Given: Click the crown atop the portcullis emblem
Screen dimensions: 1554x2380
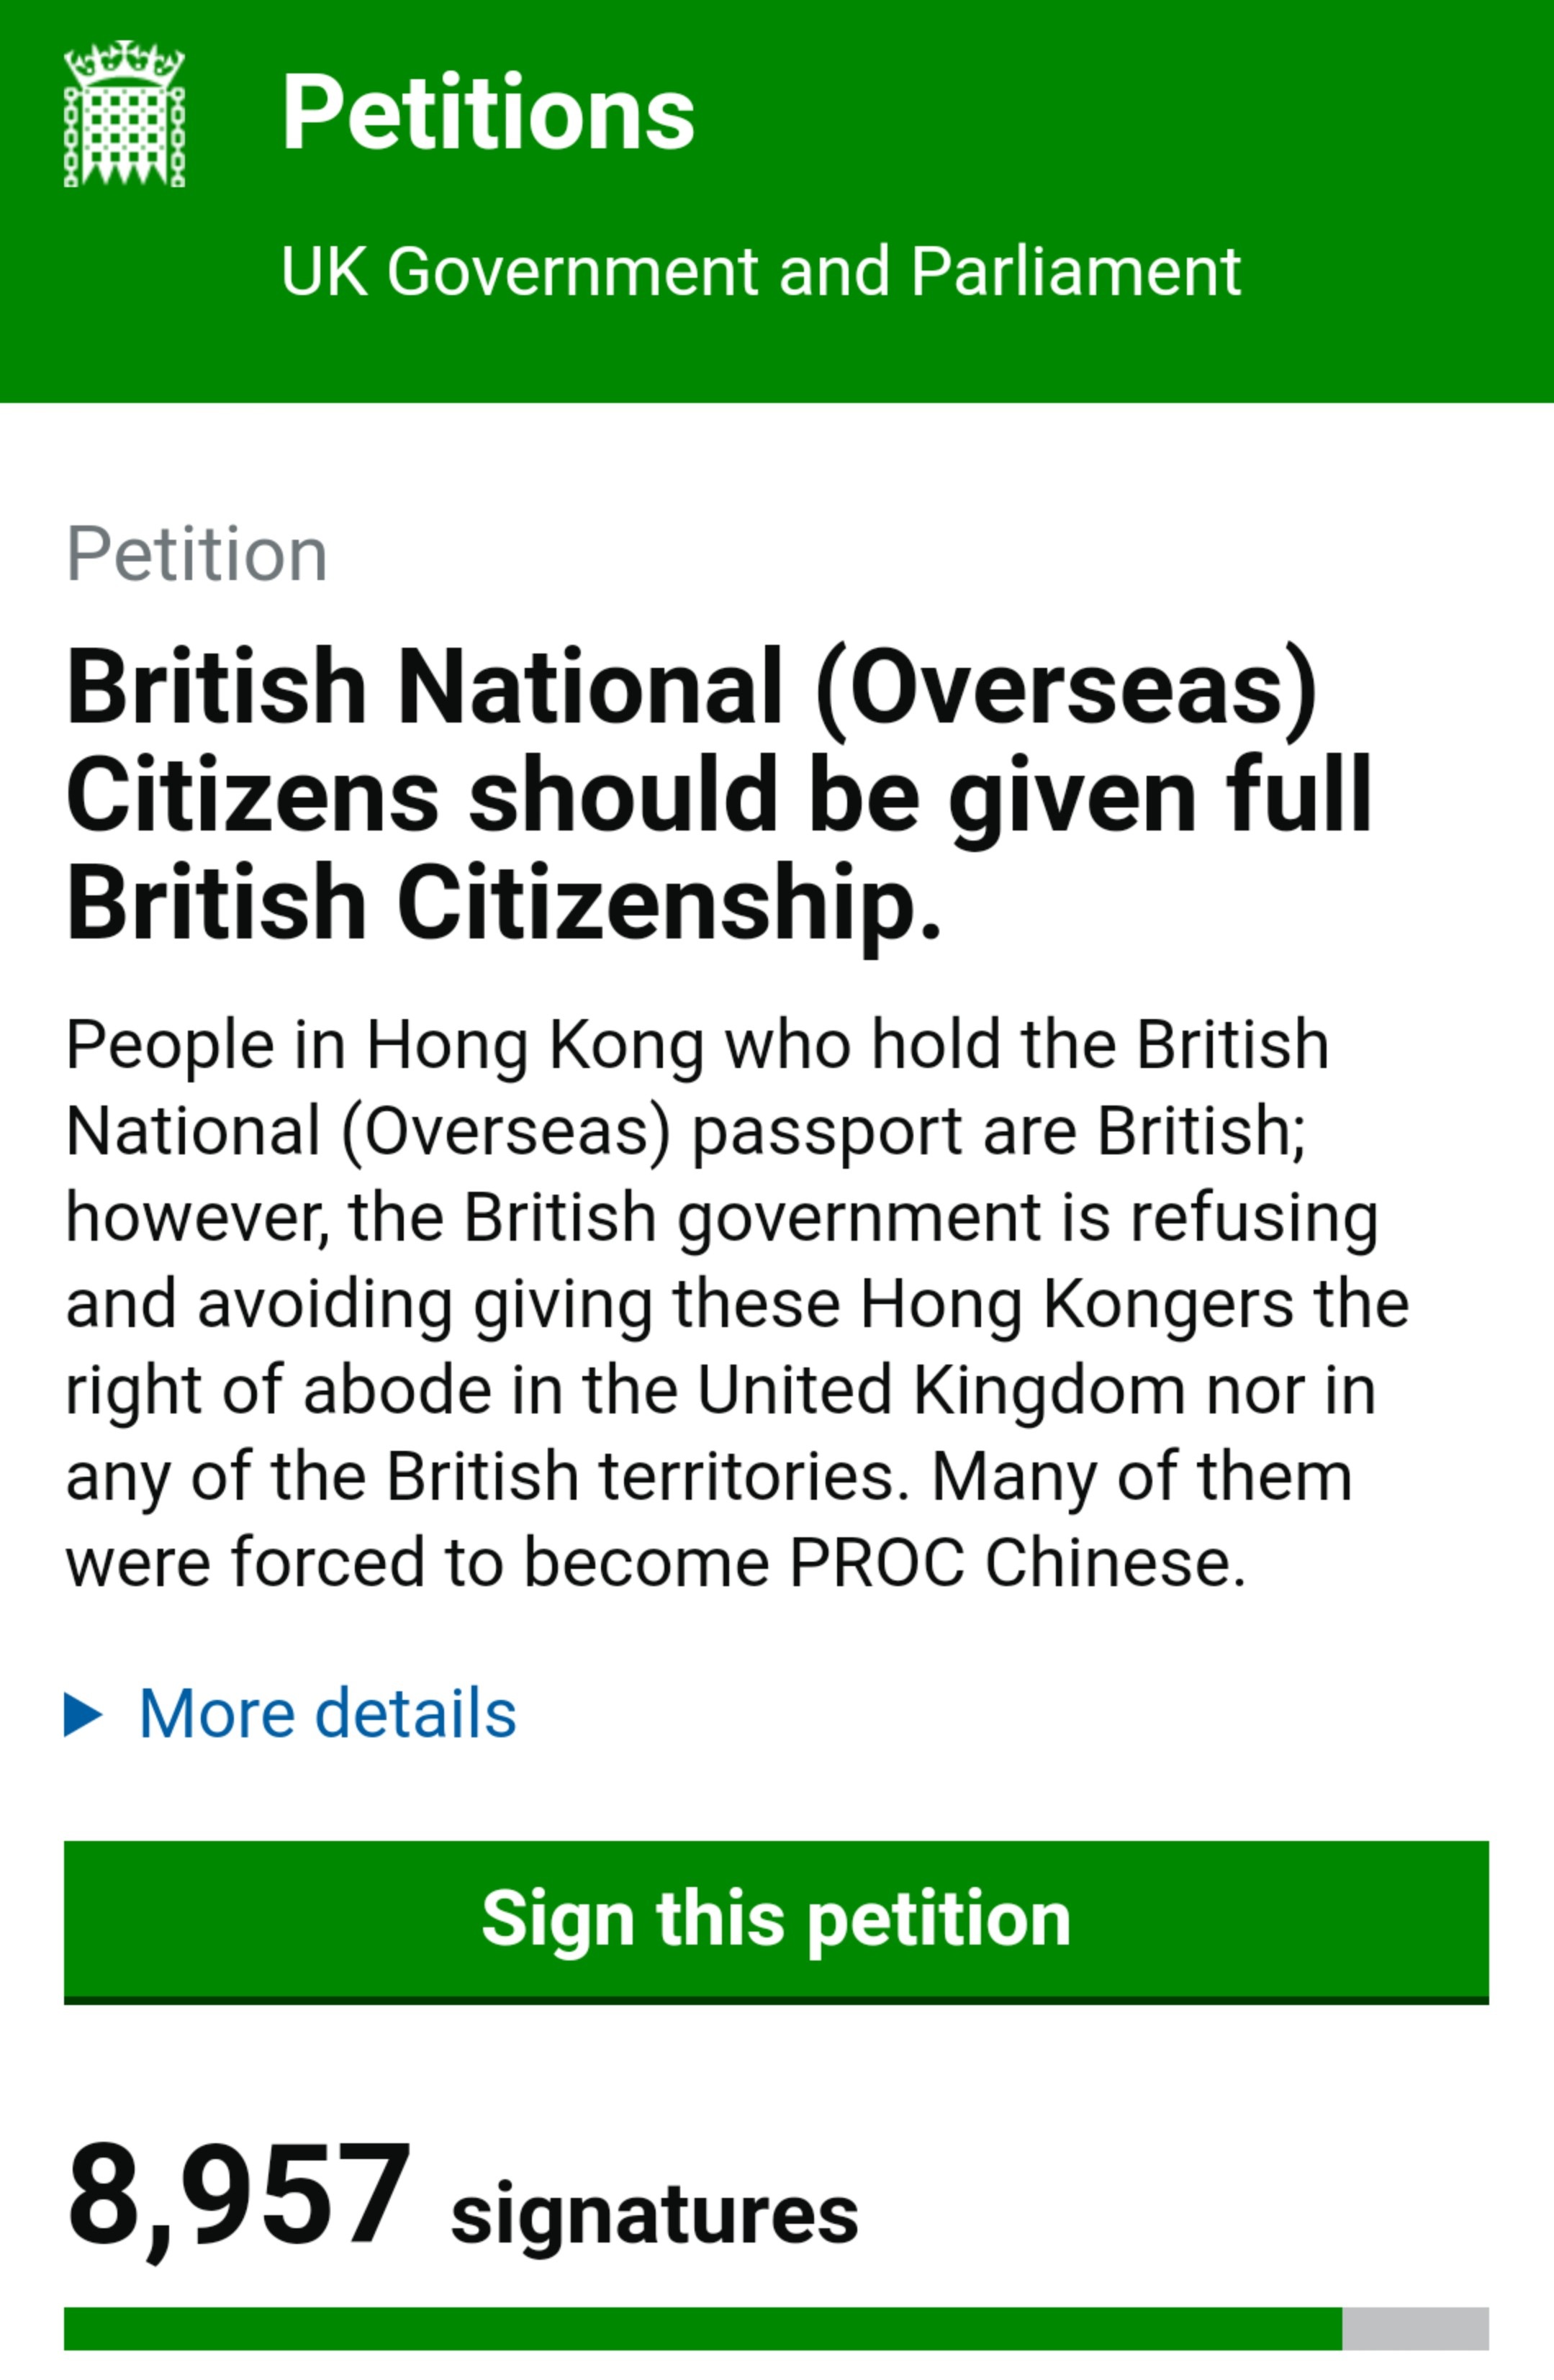Looking at the screenshot, I should pos(125,63).
